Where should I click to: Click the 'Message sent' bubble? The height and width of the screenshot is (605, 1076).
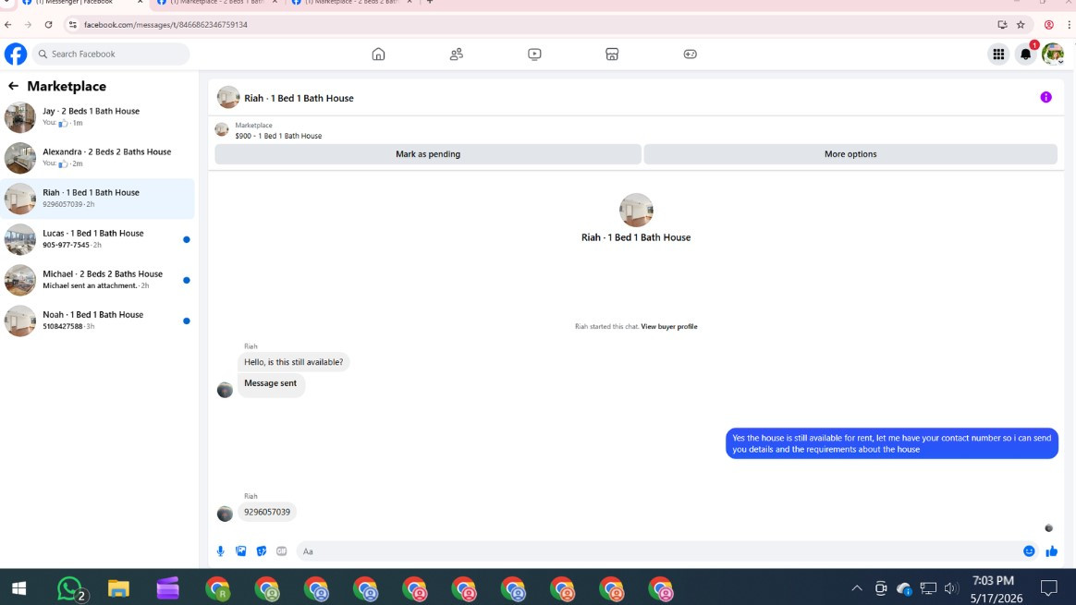[x=270, y=383]
